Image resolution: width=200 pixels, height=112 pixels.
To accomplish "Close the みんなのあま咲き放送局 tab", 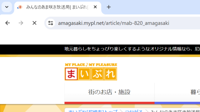I will 95,7.
